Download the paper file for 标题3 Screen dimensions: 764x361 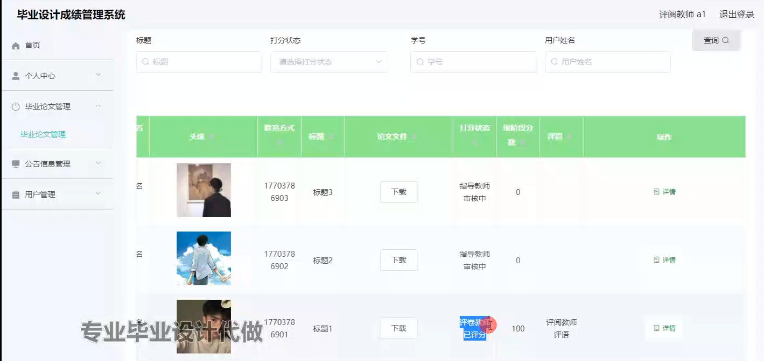tap(398, 192)
